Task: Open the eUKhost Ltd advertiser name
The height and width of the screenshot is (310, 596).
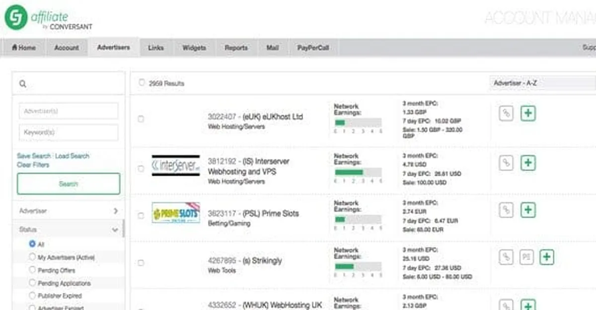Action: 273,117
